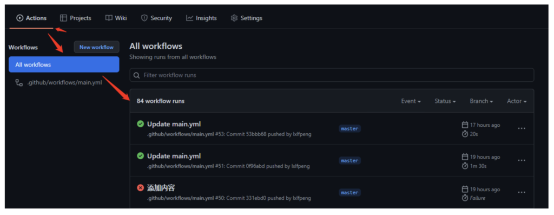Open the failed 添加内容 workflow run
This screenshot has height=215, width=554.
point(161,188)
